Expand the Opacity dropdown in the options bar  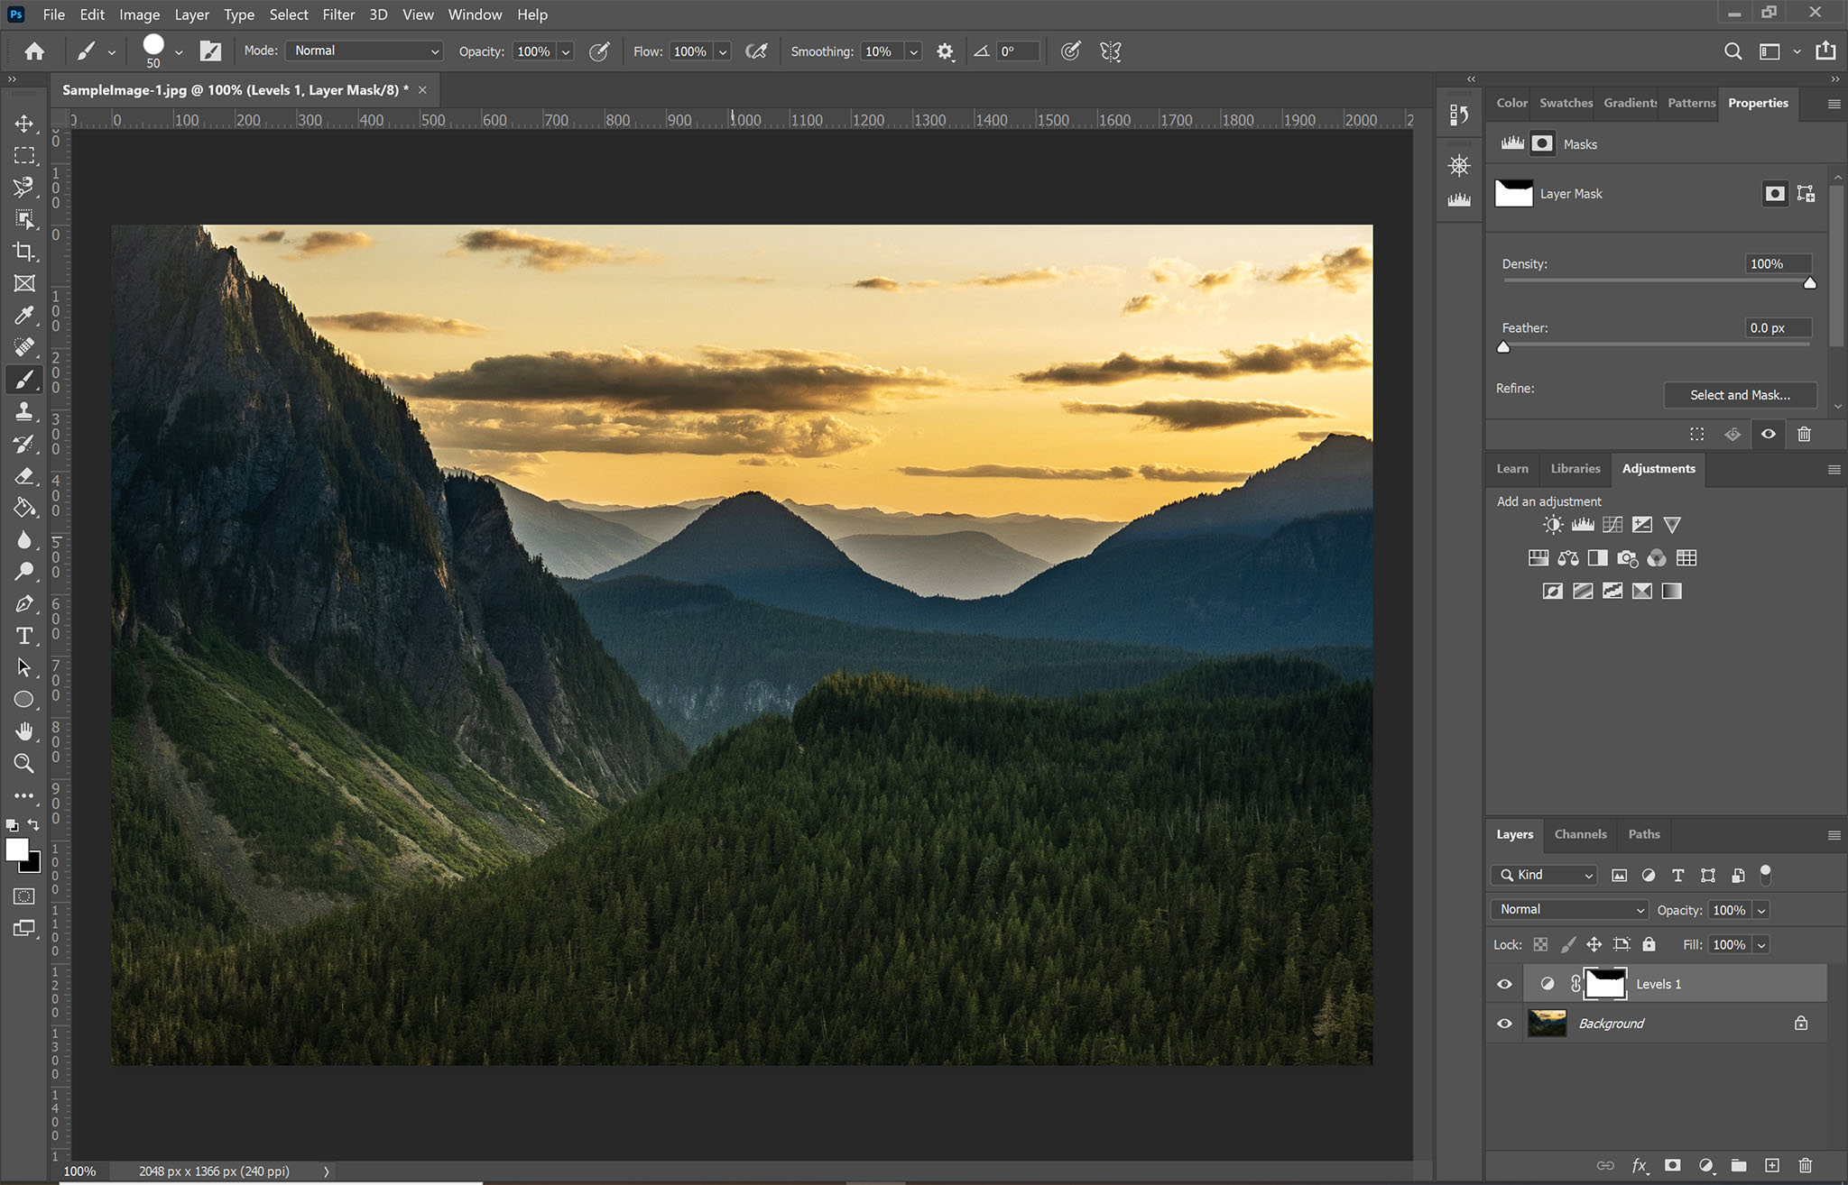point(565,51)
